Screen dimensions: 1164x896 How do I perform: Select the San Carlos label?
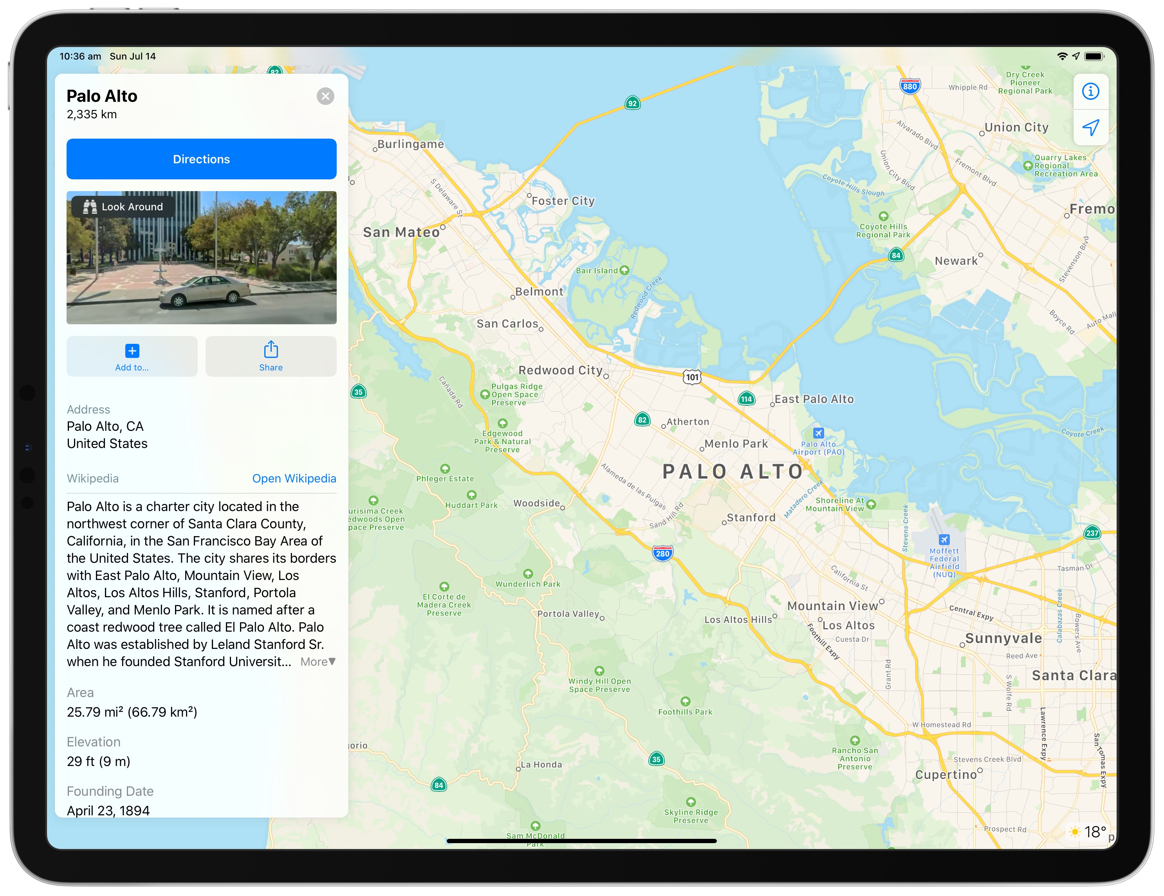pyautogui.click(x=507, y=323)
